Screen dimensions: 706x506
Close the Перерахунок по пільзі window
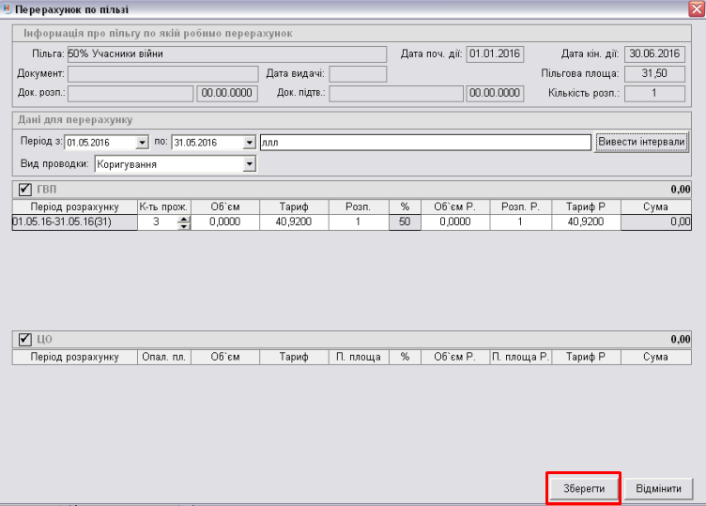tap(694, 8)
